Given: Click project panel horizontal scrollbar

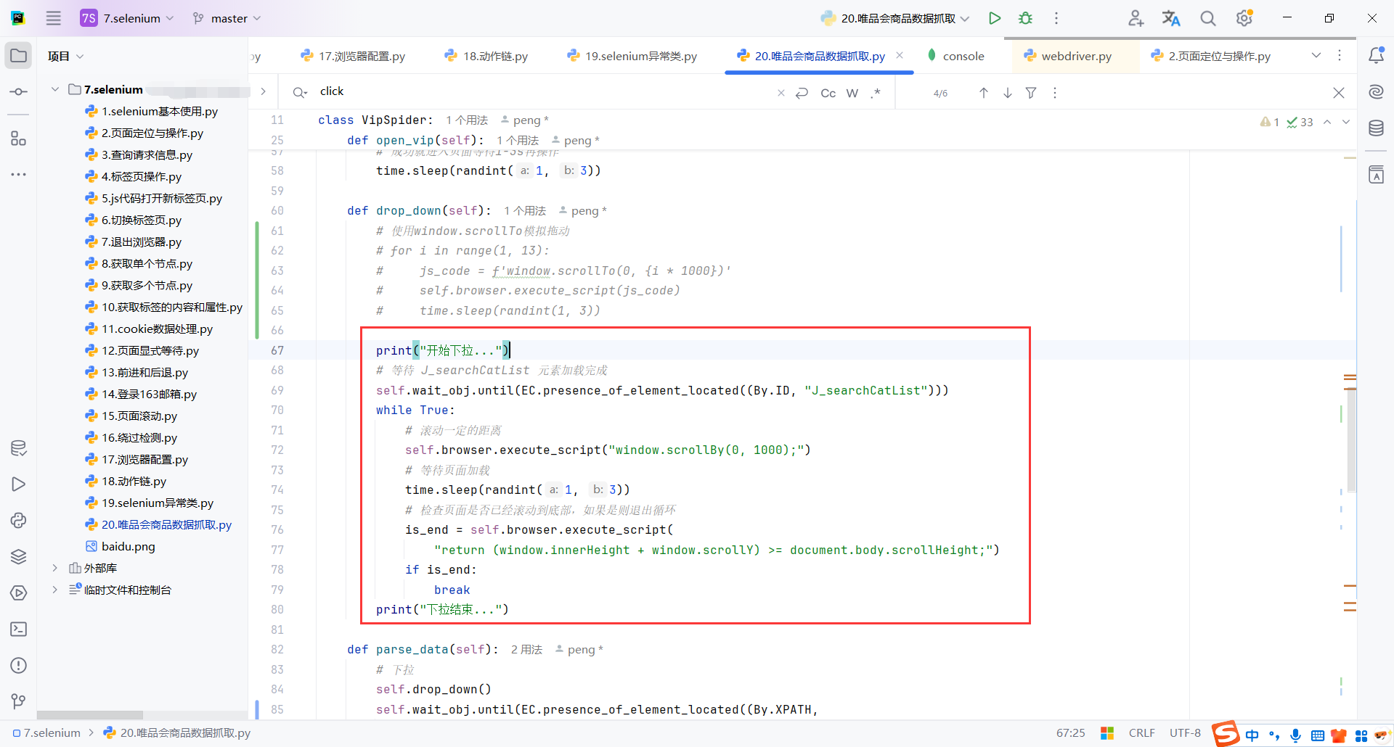Looking at the screenshot, I should [90, 715].
